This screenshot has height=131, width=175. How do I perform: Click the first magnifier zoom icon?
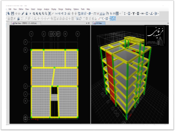coord(34,13)
